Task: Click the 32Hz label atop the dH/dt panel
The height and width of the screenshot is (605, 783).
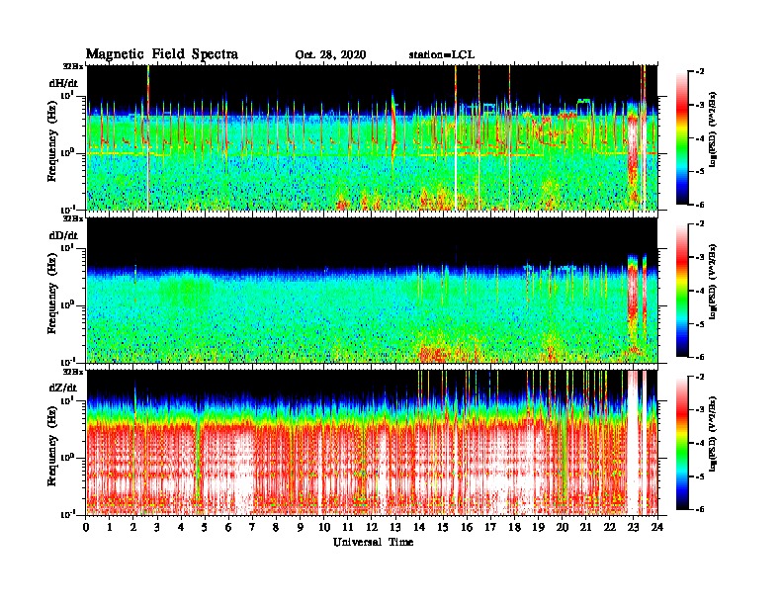Action: [x=73, y=66]
